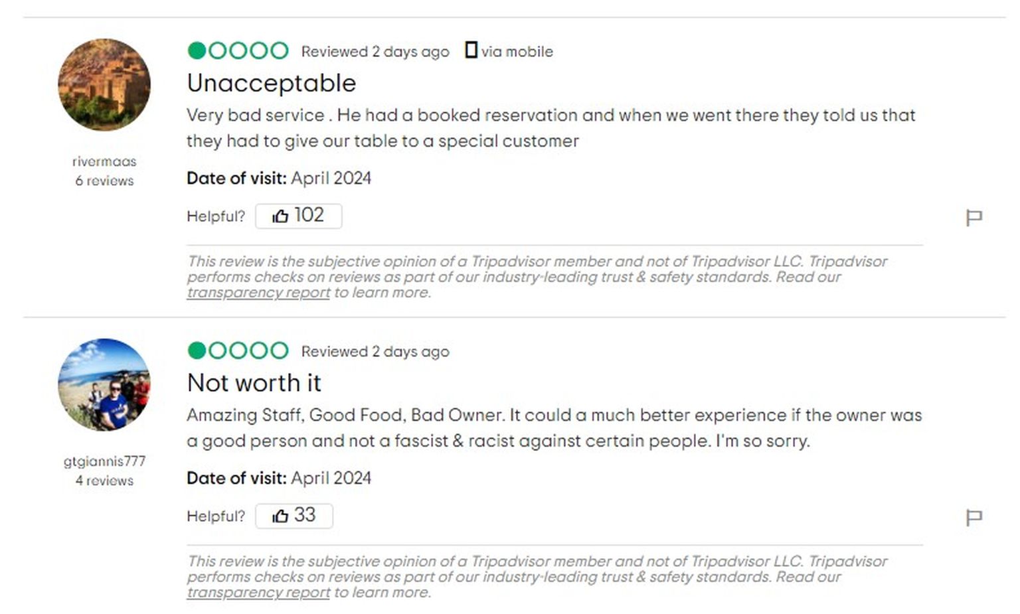Open rivermaas profile avatar picture
The width and height of the screenshot is (1020, 614).
tap(104, 85)
